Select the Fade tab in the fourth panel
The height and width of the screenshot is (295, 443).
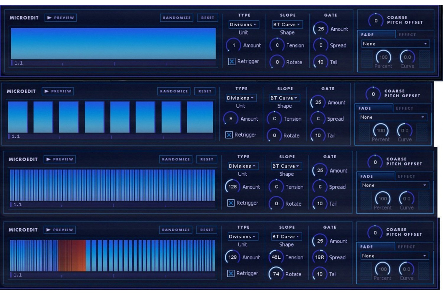tap(375, 247)
